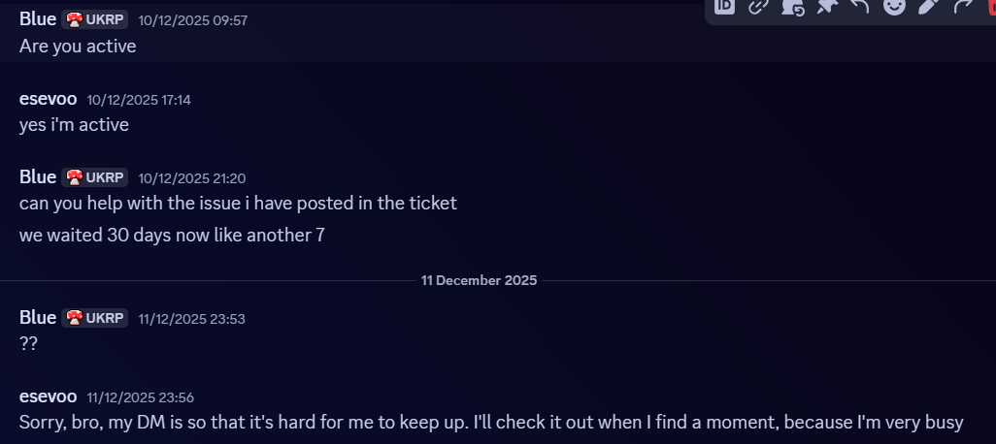Click Blue's username above the '??' message

(x=38, y=317)
